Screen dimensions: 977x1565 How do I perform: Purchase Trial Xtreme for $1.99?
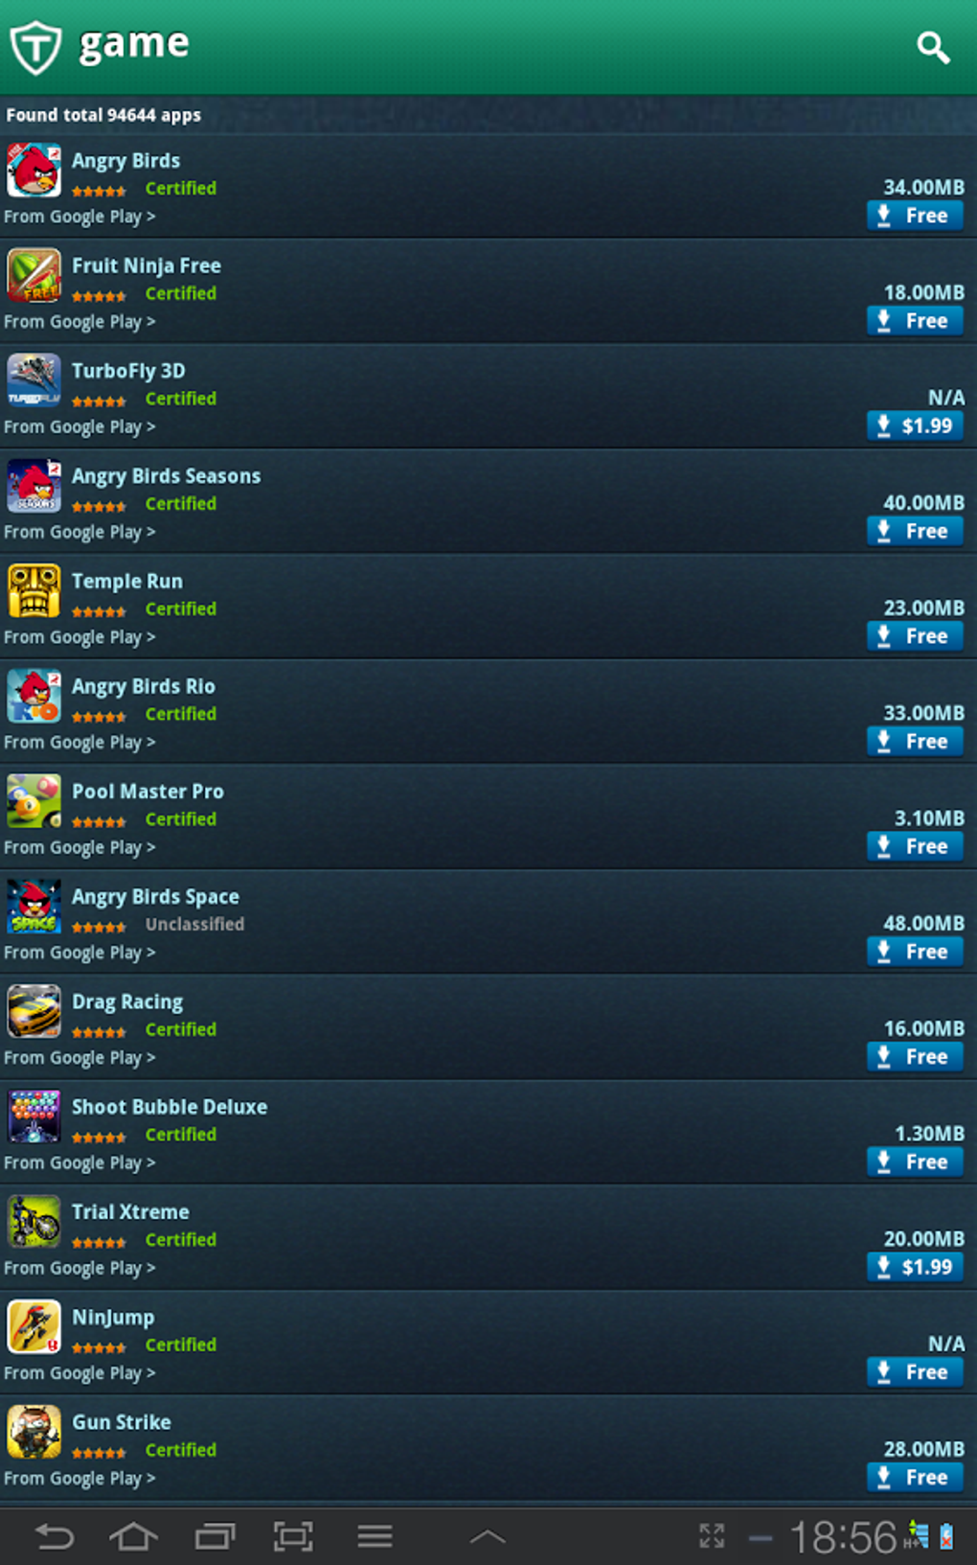tap(915, 1267)
